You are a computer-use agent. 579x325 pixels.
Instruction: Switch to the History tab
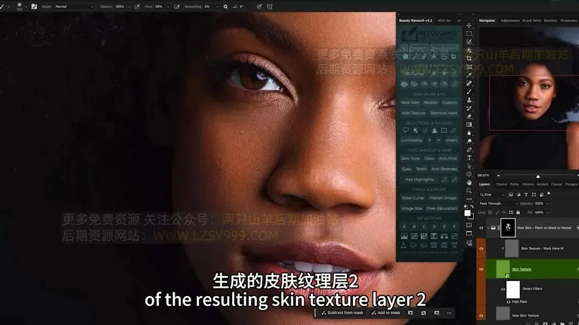point(528,184)
